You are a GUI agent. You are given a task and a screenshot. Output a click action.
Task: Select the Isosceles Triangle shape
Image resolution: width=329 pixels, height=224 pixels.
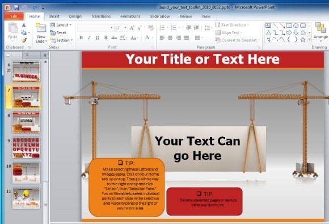pos(268,32)
